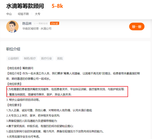Click the red-highlighted duty line 1
The image size is (152, 139).
pos(65,89)
